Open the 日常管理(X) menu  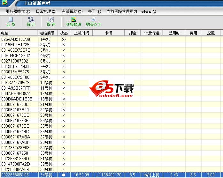(x=46, y=11)
